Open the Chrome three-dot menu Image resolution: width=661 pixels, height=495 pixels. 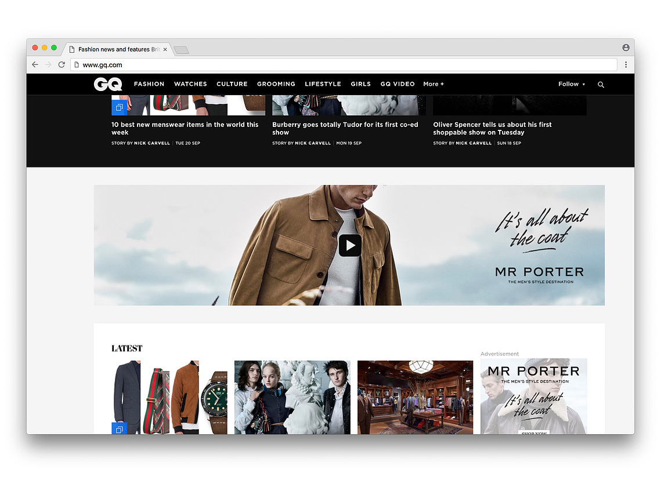[x=626, y=65]
